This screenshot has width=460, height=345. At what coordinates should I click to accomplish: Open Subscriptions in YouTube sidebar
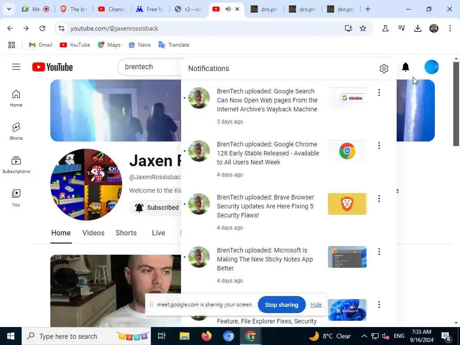pos(16,164)
